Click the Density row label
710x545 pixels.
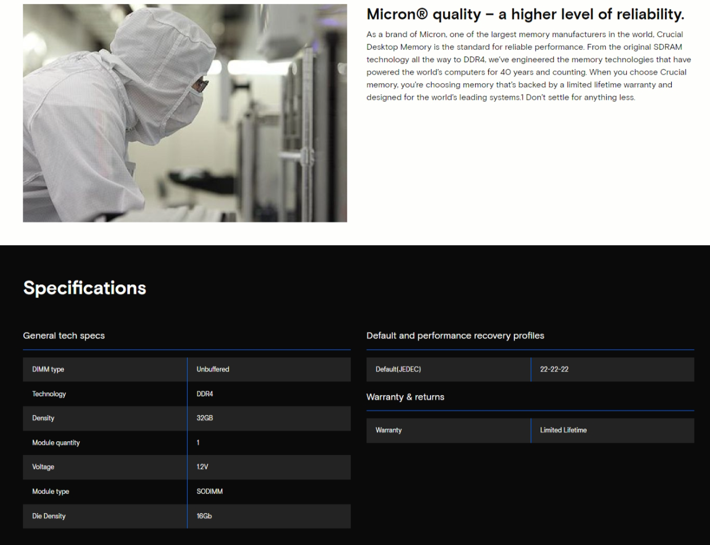43,418
